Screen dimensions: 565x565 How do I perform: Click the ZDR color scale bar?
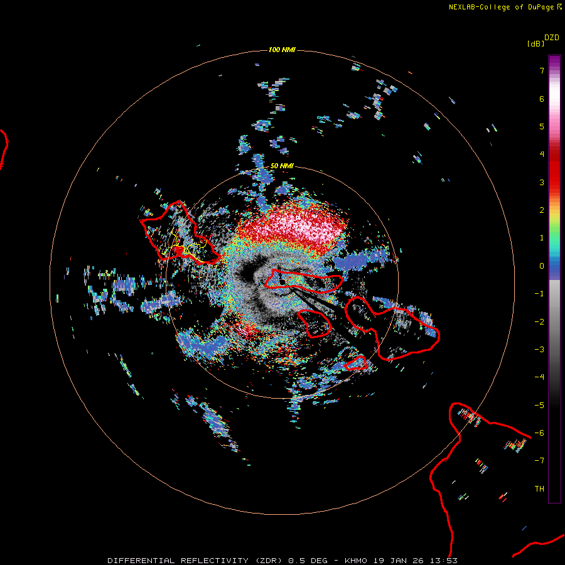pos(554,279)
